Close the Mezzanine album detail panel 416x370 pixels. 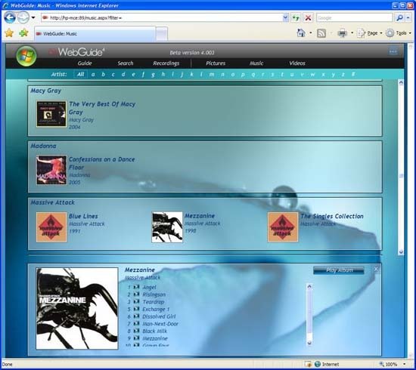tap(376, 269)
